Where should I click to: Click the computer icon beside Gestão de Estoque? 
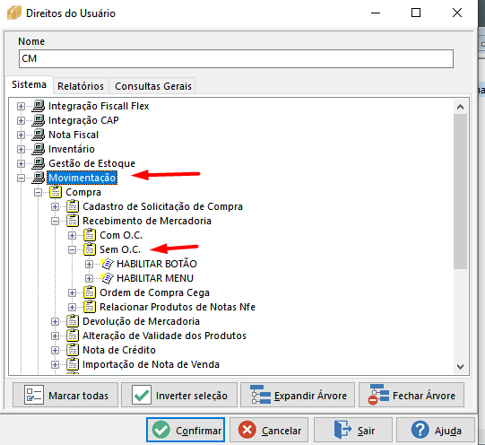tap(39, 163)
